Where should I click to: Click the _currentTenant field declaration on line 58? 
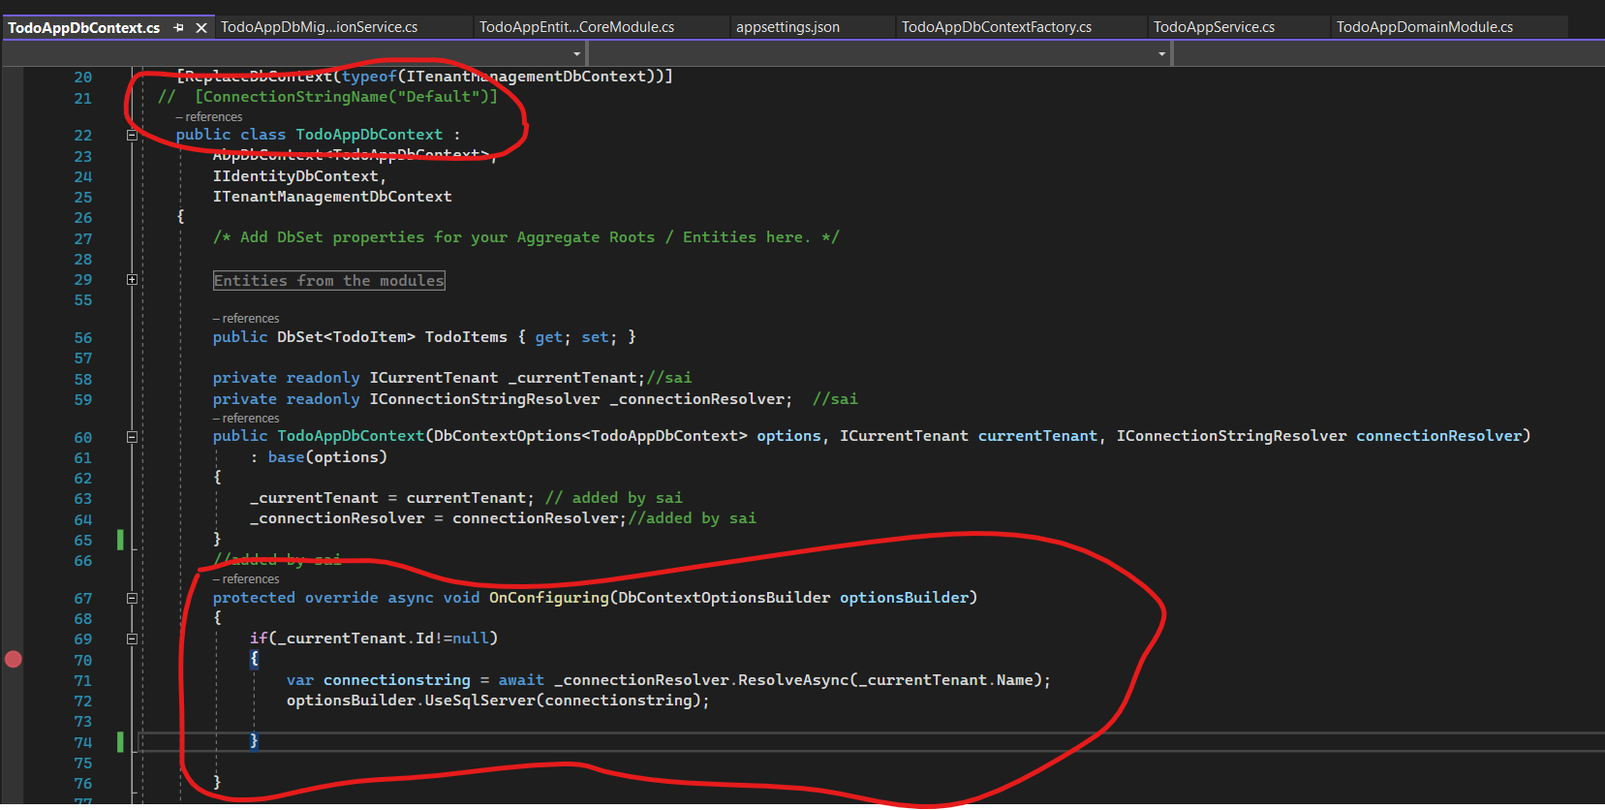click(x=429, y=378)
